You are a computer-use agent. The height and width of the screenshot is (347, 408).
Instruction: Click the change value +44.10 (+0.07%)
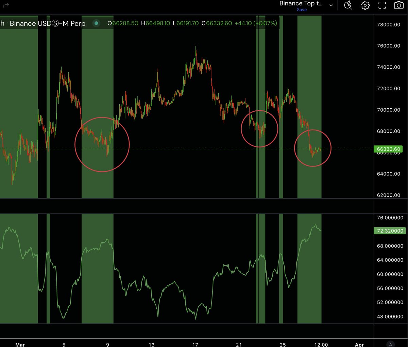256,23
